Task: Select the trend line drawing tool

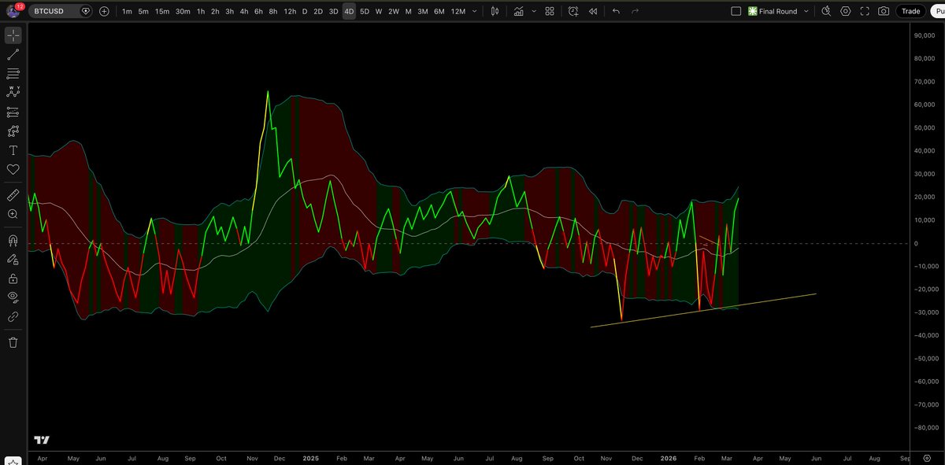Action: (13, 54)
